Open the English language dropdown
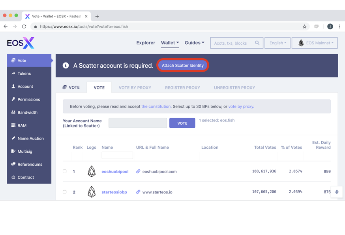345x235 pixels. [x=277, y=43]
